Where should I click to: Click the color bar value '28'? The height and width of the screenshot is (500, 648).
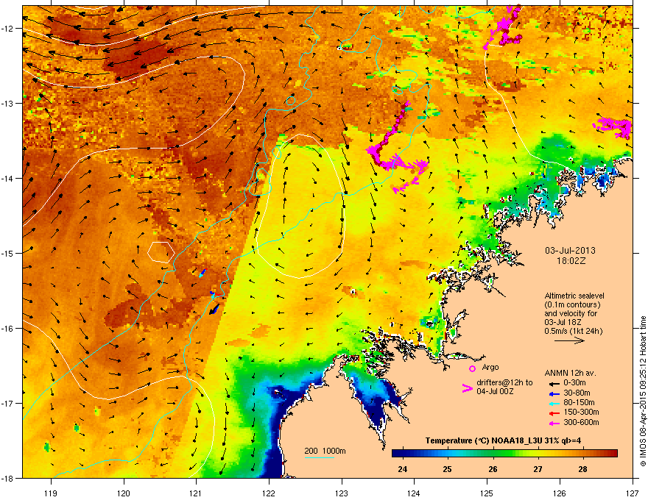pos(582,469)
